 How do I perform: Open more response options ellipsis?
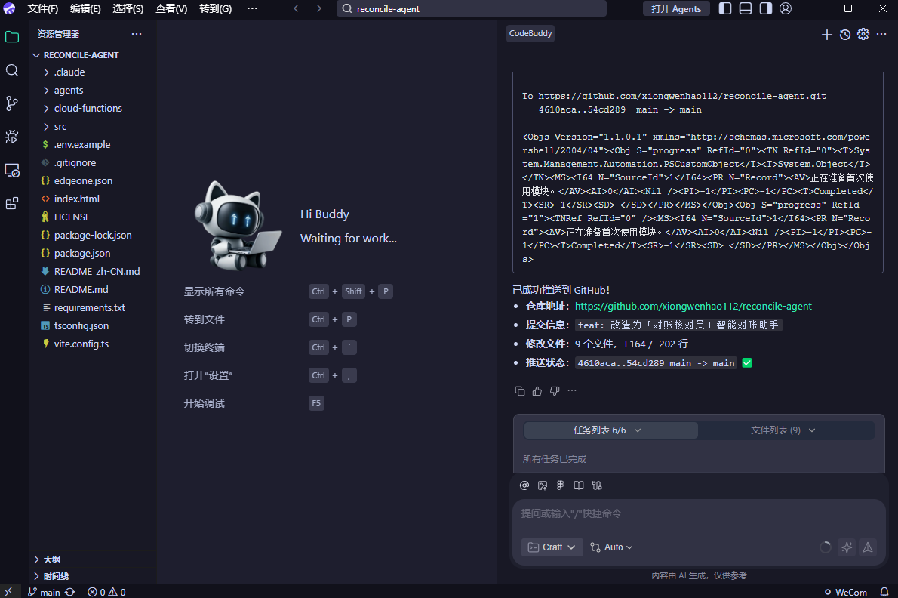coord(571,390)
